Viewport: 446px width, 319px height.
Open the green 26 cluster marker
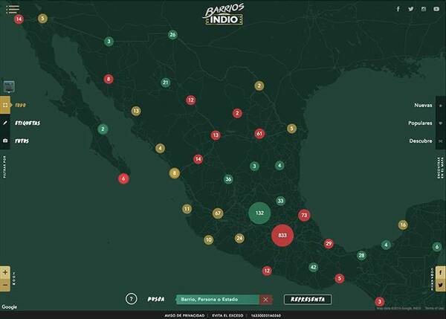pyautogui.click(x=172, y=35)
